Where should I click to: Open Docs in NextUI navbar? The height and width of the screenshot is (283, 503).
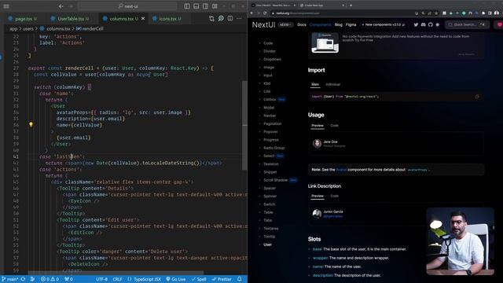[302, 24]
